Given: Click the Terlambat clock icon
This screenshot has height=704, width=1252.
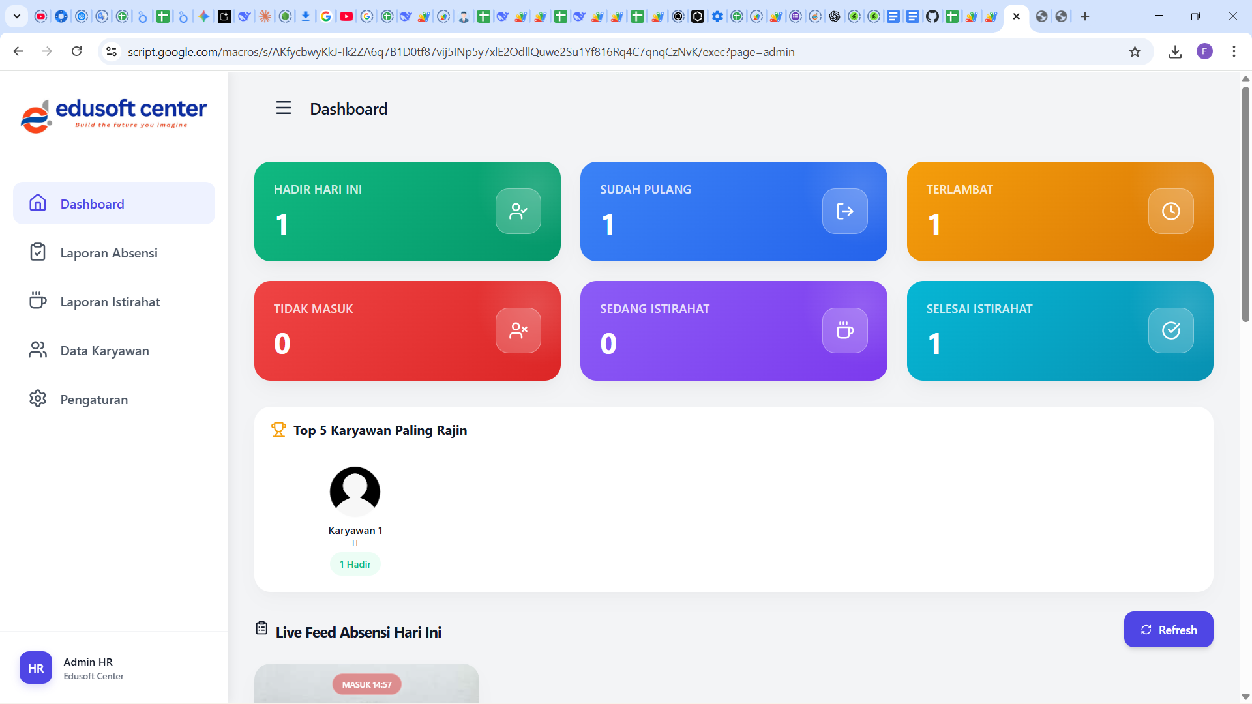Looking at the screenshot, I should coord(1171,211).
